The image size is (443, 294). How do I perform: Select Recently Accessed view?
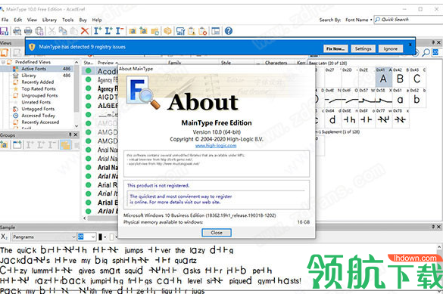(40, 122)
